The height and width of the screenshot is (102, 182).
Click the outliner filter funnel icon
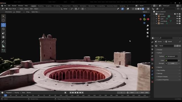pos(178,9)
